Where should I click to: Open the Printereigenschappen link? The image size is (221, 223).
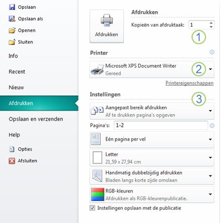pyautogui.click(x=189, y=83)
